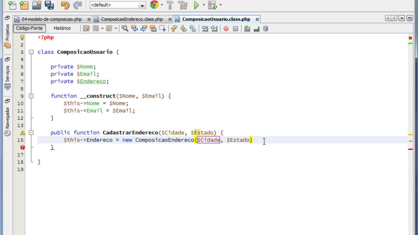Save all files with the disks icon

[49, 5]
